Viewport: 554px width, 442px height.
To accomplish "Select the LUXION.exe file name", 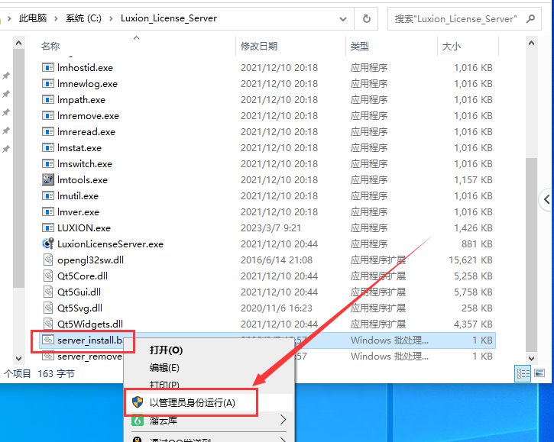I will tap(84, 228).
